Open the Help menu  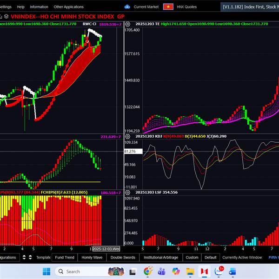20,7
